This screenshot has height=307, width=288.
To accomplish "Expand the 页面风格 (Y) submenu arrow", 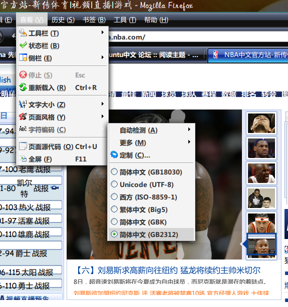I will 102,116.
